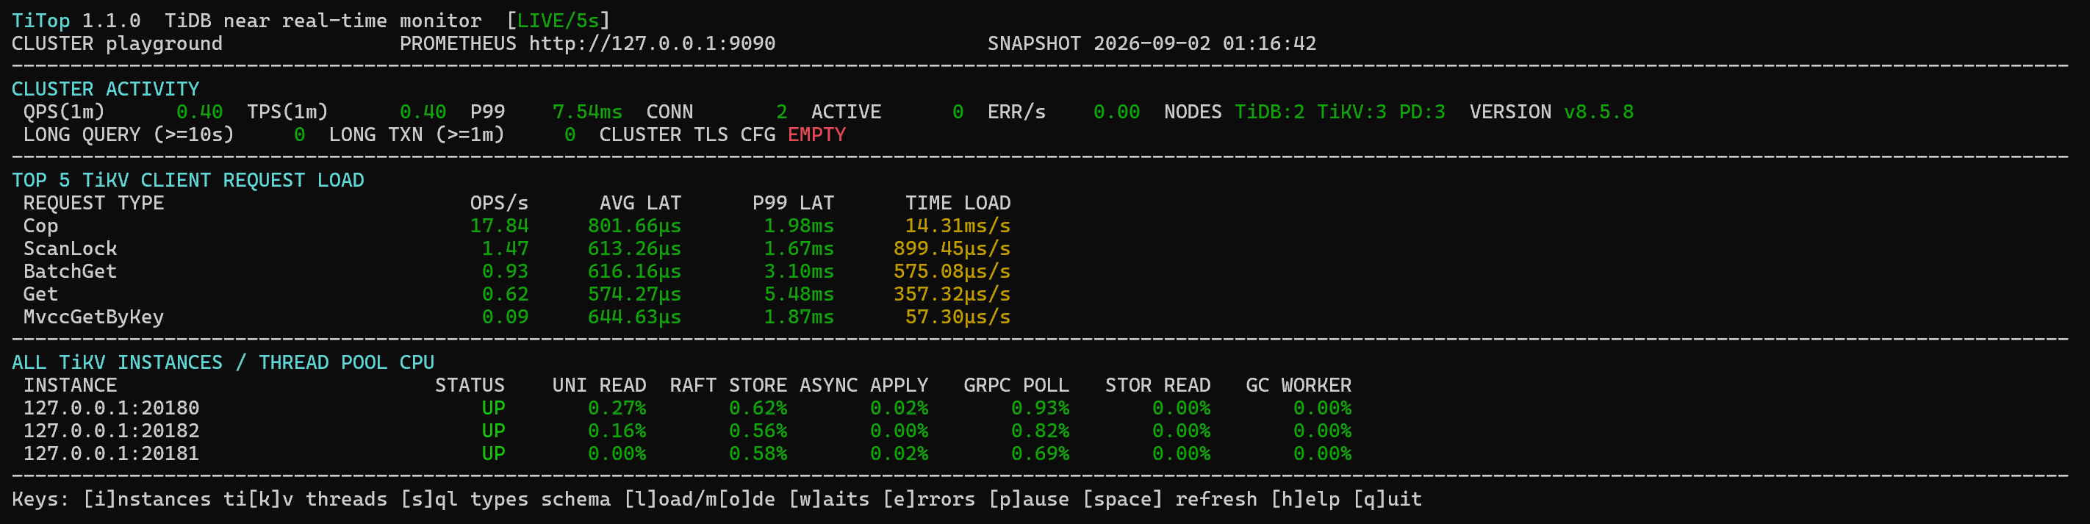
Task: Select instance 127.0.0.1:20180
Action: pyautogui.click(x=111, y=407)
